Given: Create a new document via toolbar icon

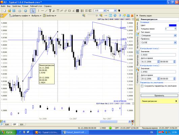Looking at the screenshot, I should point(5,11).
